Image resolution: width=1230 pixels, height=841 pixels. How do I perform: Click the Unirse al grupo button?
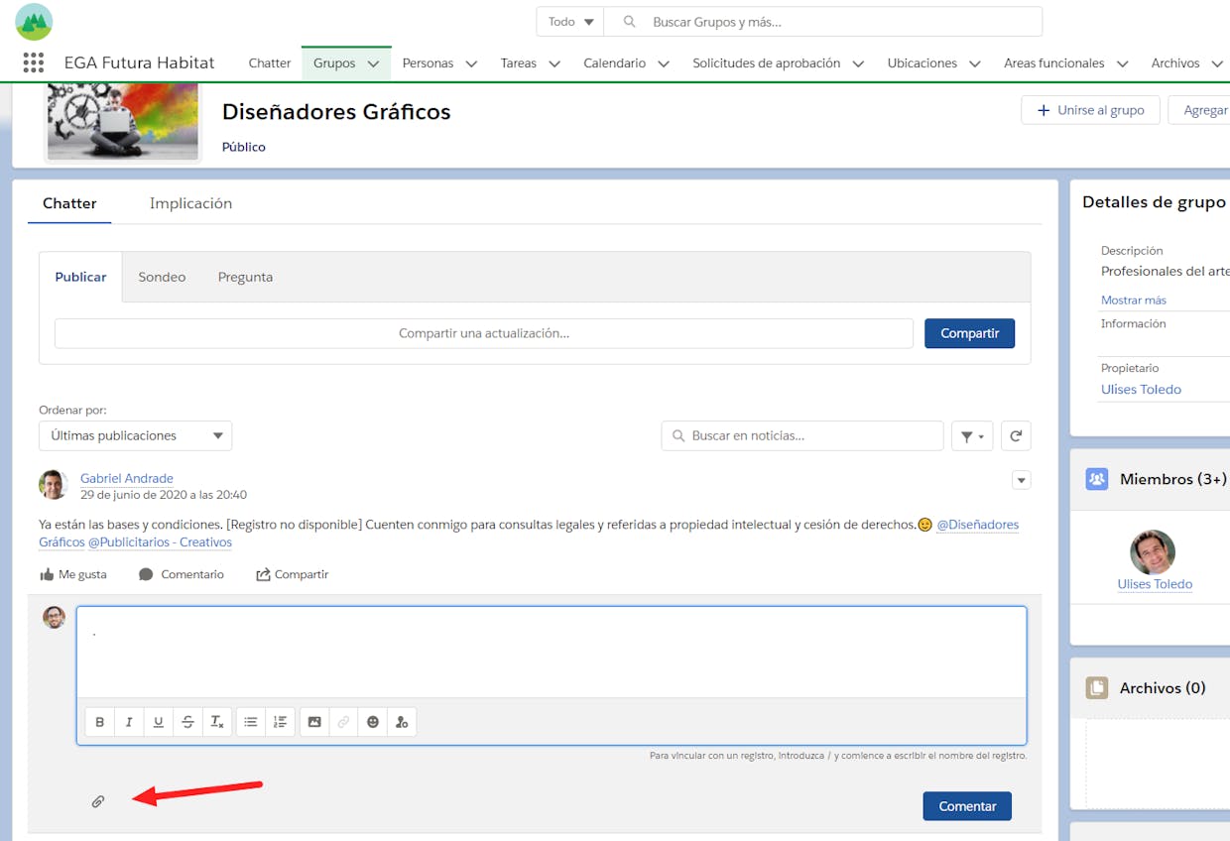[x=1090, y=110]
